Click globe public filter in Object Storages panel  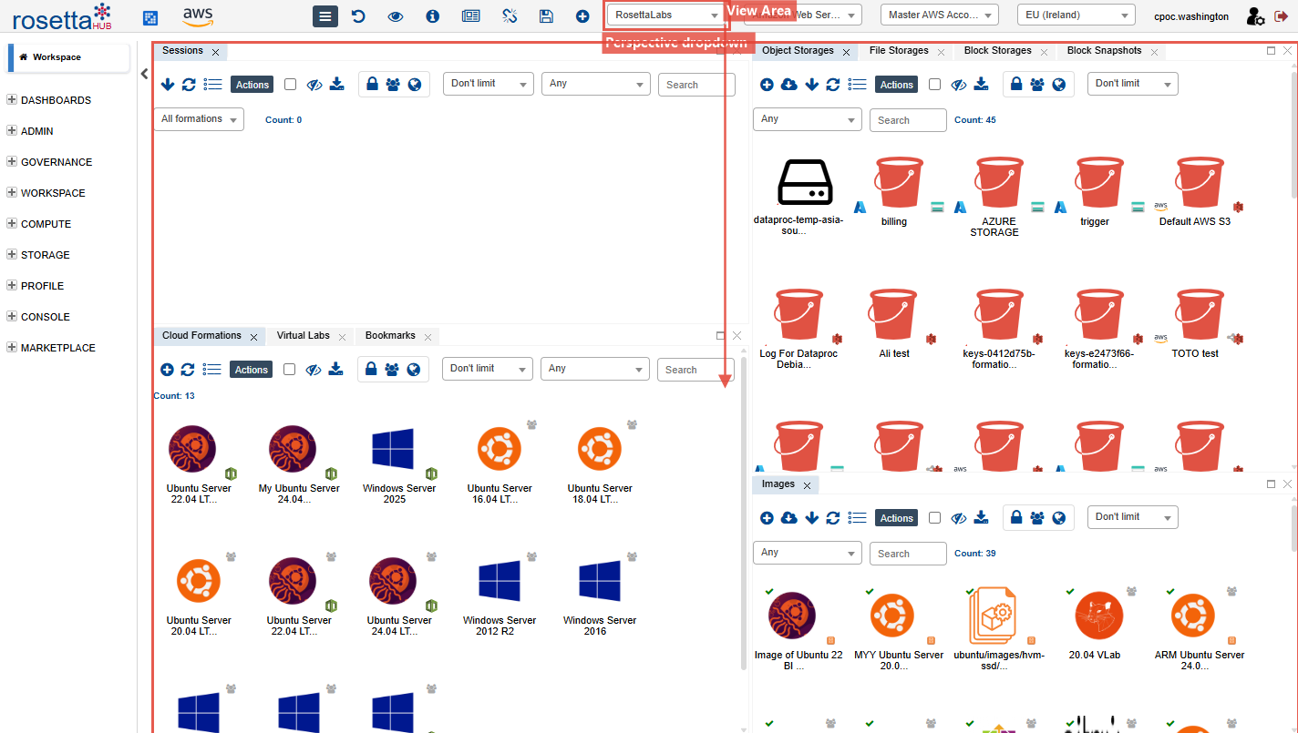point(1059,85)
